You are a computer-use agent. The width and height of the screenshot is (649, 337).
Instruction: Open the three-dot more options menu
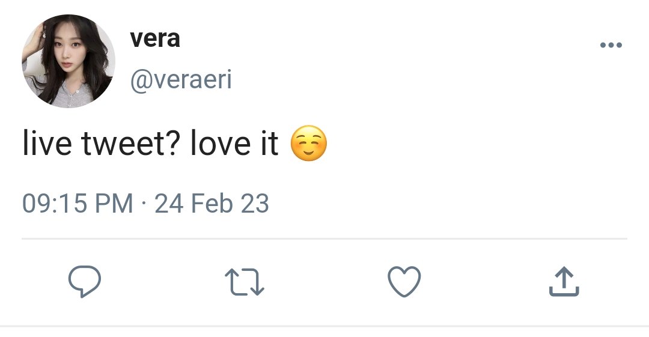point(611,45)
